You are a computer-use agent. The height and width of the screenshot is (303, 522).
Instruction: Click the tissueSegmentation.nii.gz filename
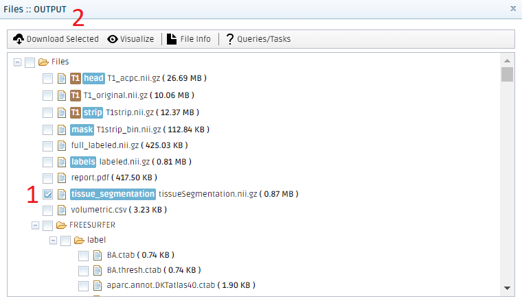tap(207, 194)
